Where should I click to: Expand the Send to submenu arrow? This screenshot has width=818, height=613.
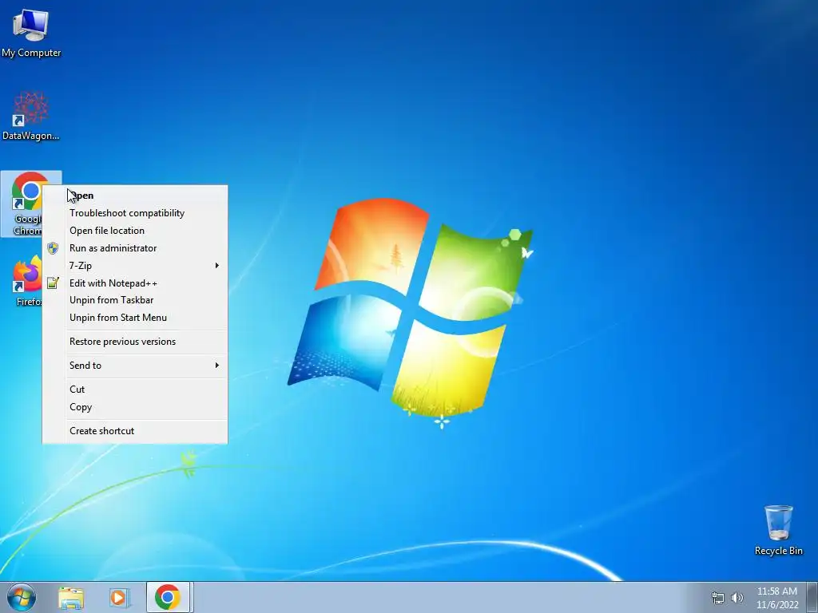coord(217,366)
